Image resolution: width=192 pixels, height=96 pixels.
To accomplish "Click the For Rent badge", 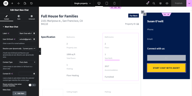I will click(x=133, y=16).
